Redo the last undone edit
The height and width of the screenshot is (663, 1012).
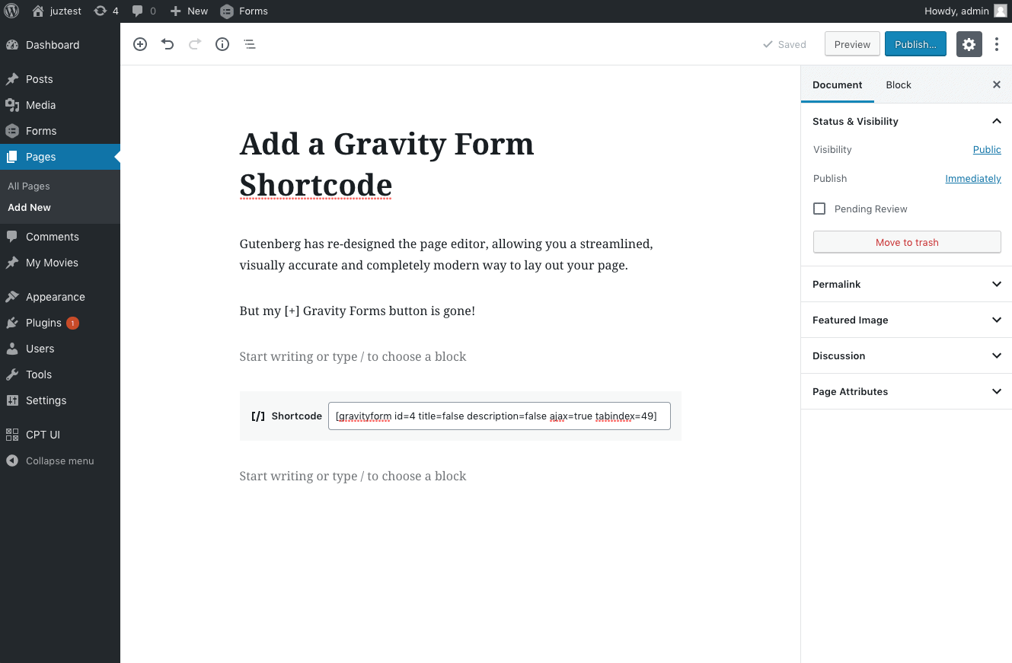click(195, 44)
